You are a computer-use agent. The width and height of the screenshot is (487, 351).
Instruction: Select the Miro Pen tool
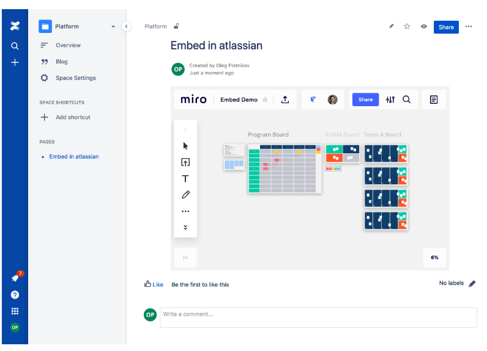(x=185, y=195)
